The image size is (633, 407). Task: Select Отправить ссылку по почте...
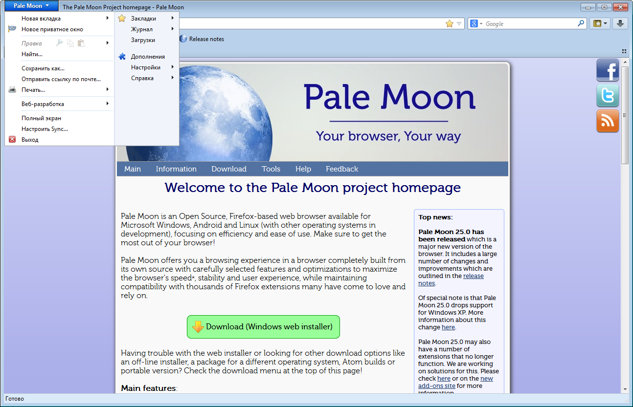coord(60,79)
